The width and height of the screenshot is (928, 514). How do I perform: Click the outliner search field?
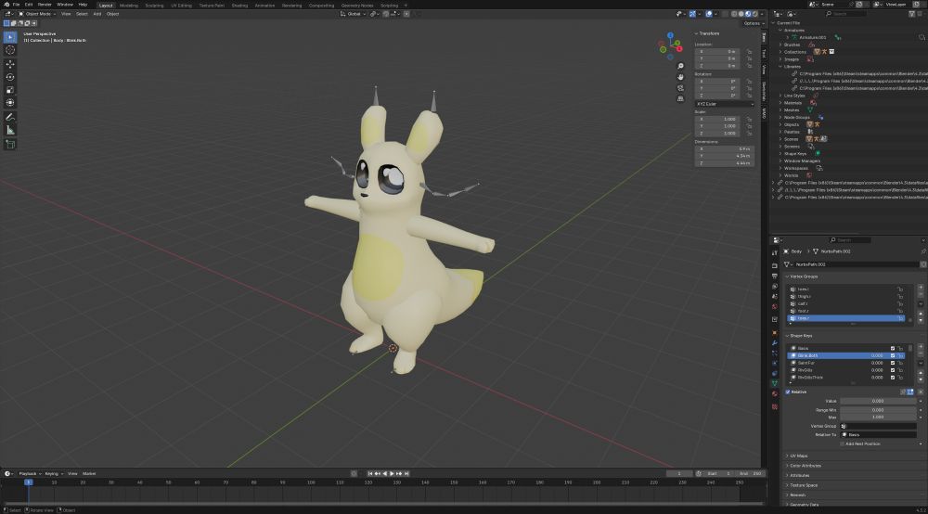tap(845, 14)
